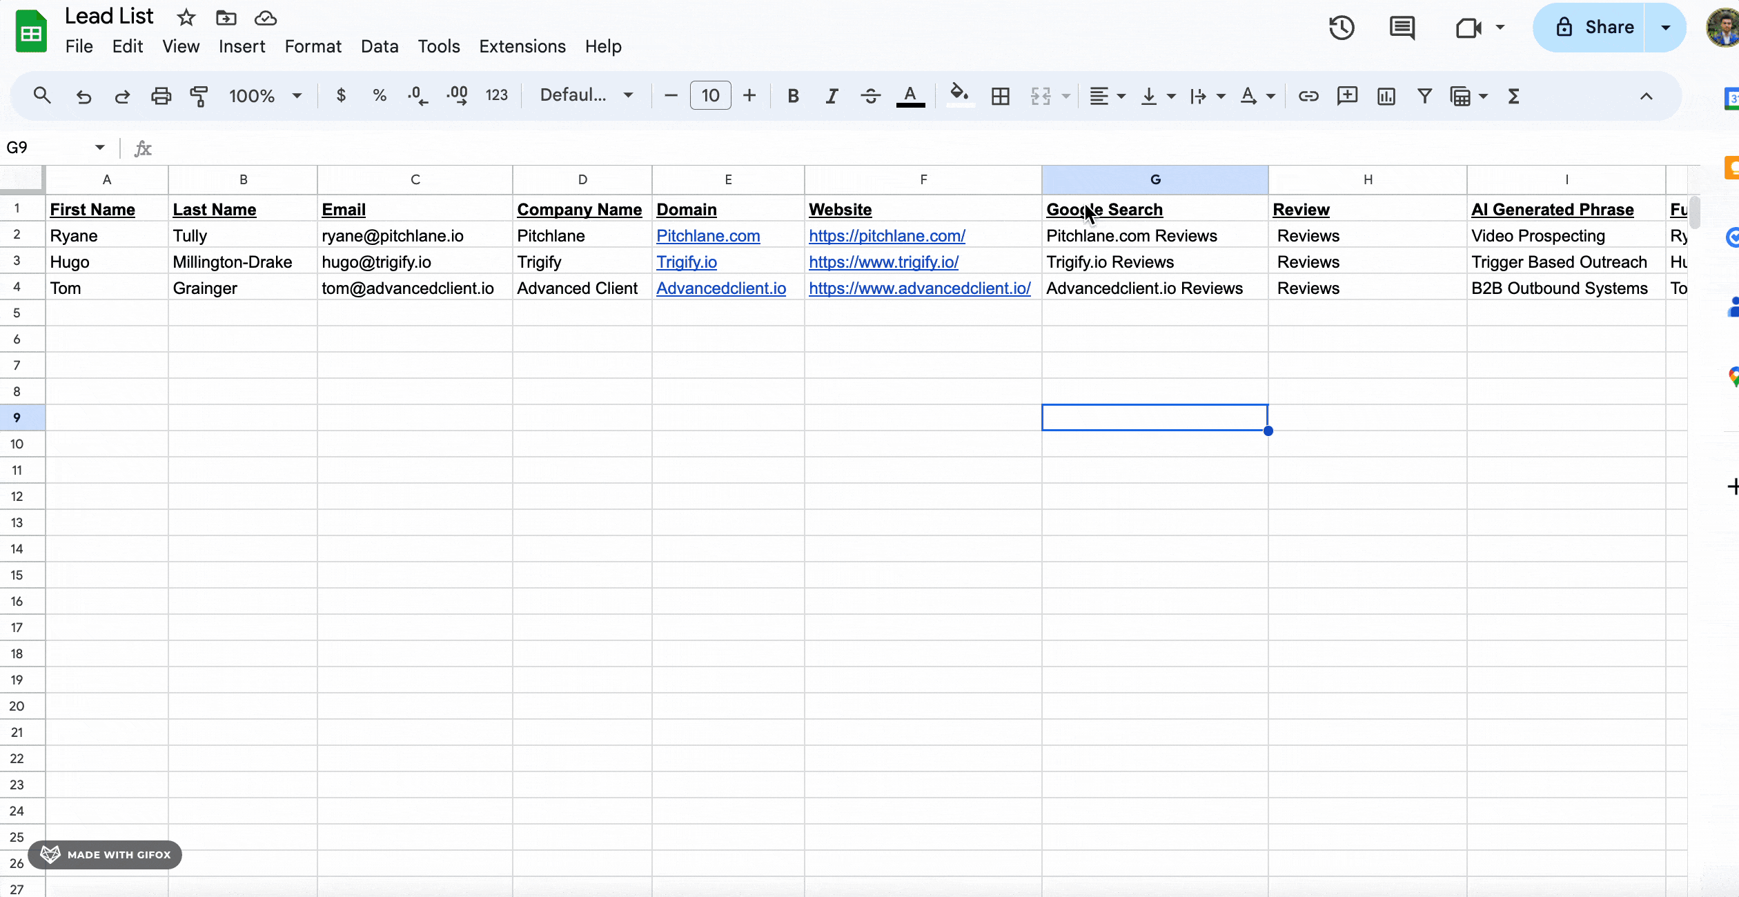1739x897 pixels.
Task: Open the View menu
Action: pyautogui.click(x=181, y=46)
